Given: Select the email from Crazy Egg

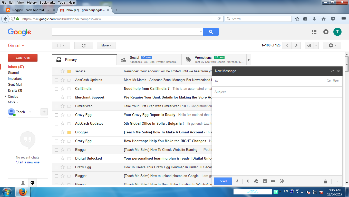Looking at the screenshot, I should pos(56,115).
